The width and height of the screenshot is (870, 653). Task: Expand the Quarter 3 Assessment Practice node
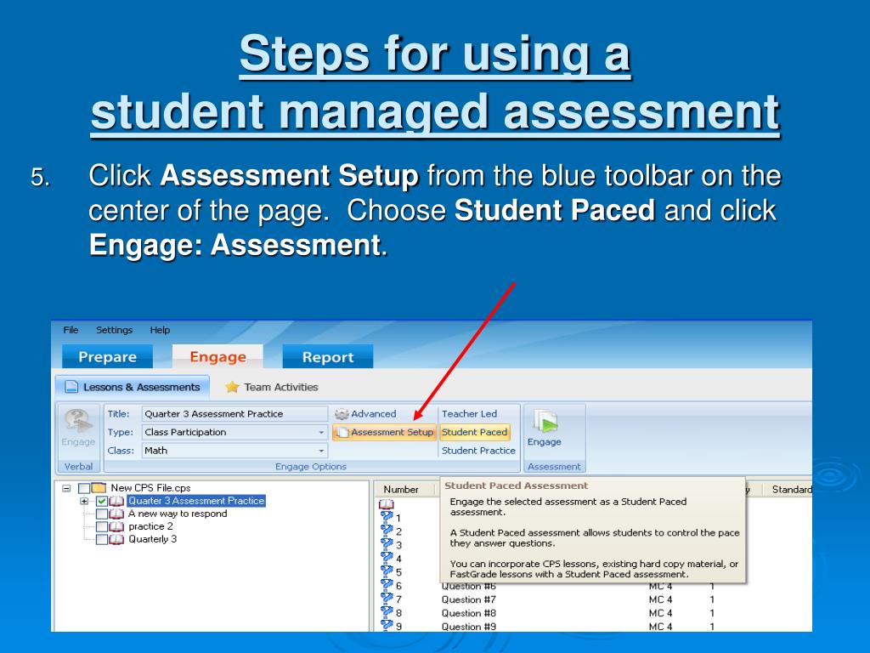84,501
